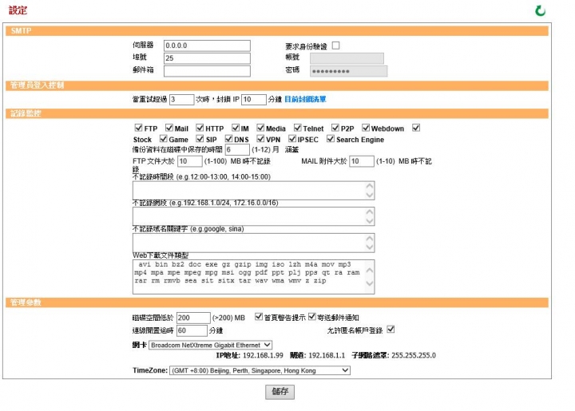Click the 封鎖 IP minutes field
Image resolution: width=575 pixels, height=411 pixels.
point(253,99)
